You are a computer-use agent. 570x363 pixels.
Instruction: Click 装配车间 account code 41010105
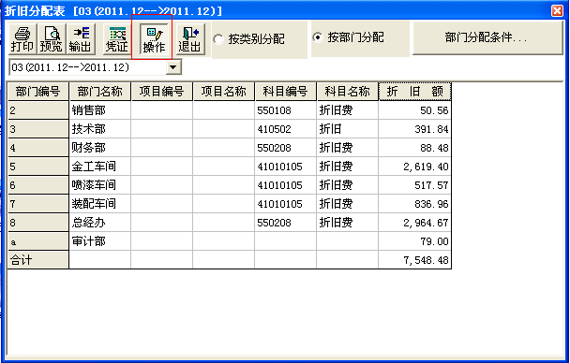[285, 204]
